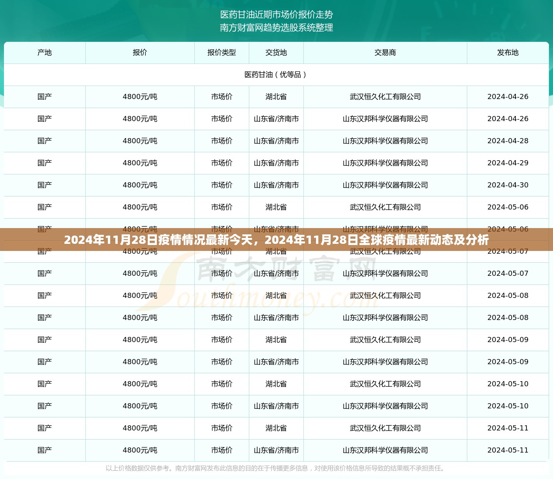553x479 pixels.
Task: Click 2024-05-11 in the 山东汉邦科学仪器 row
Action: (508, 450)
